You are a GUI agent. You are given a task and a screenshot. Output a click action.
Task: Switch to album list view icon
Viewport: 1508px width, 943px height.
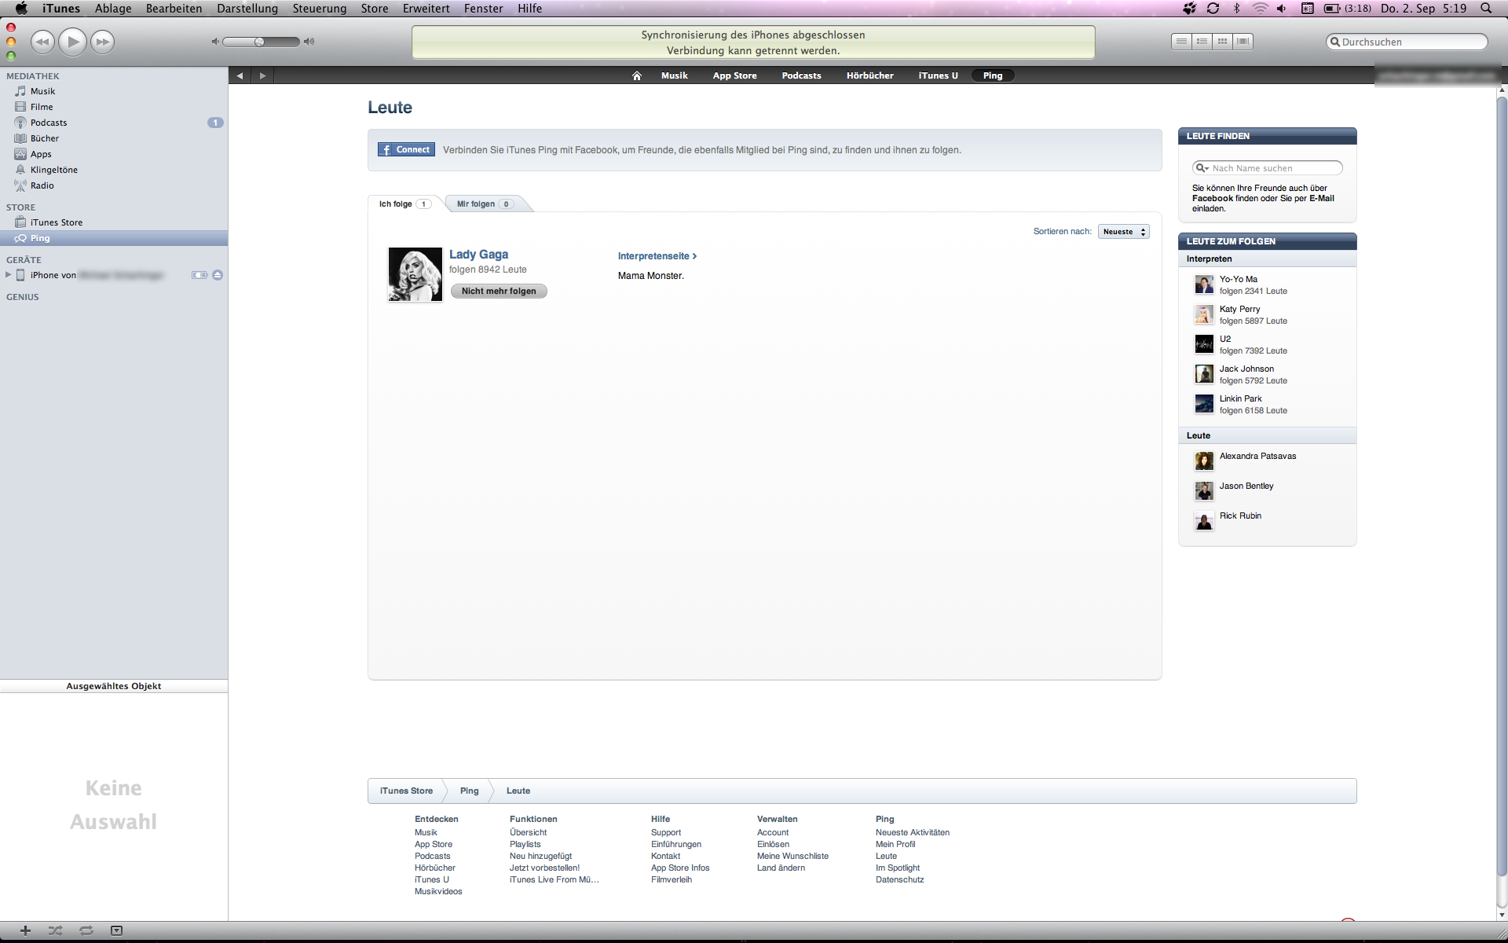pos(1202,42)
